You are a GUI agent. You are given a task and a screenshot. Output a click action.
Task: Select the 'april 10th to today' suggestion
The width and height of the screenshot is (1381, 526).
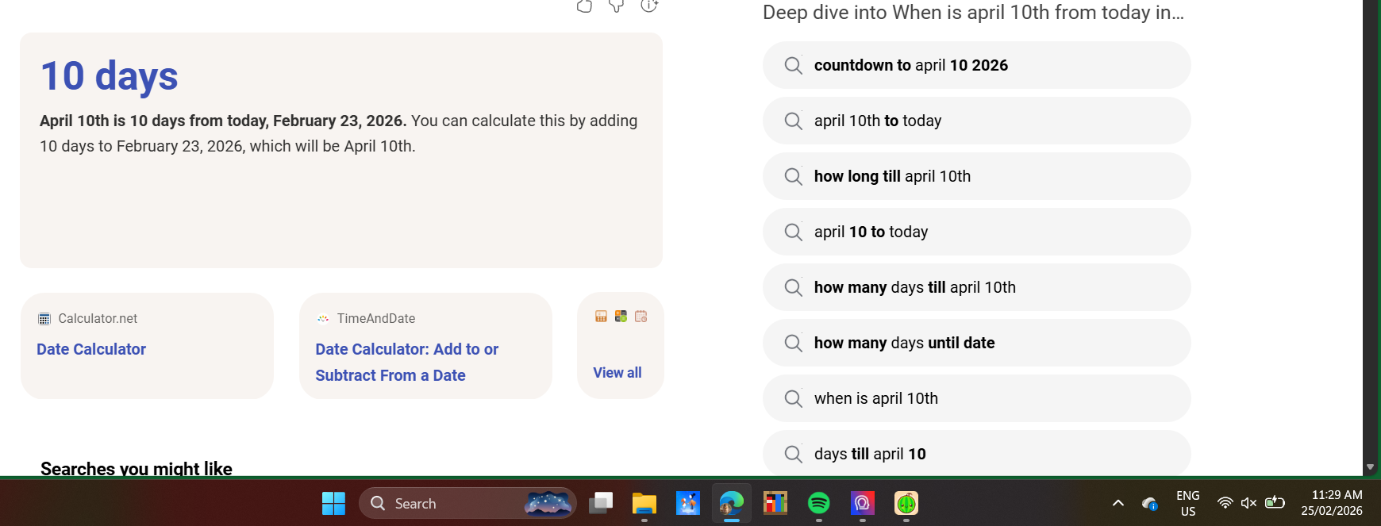(976, 121)
